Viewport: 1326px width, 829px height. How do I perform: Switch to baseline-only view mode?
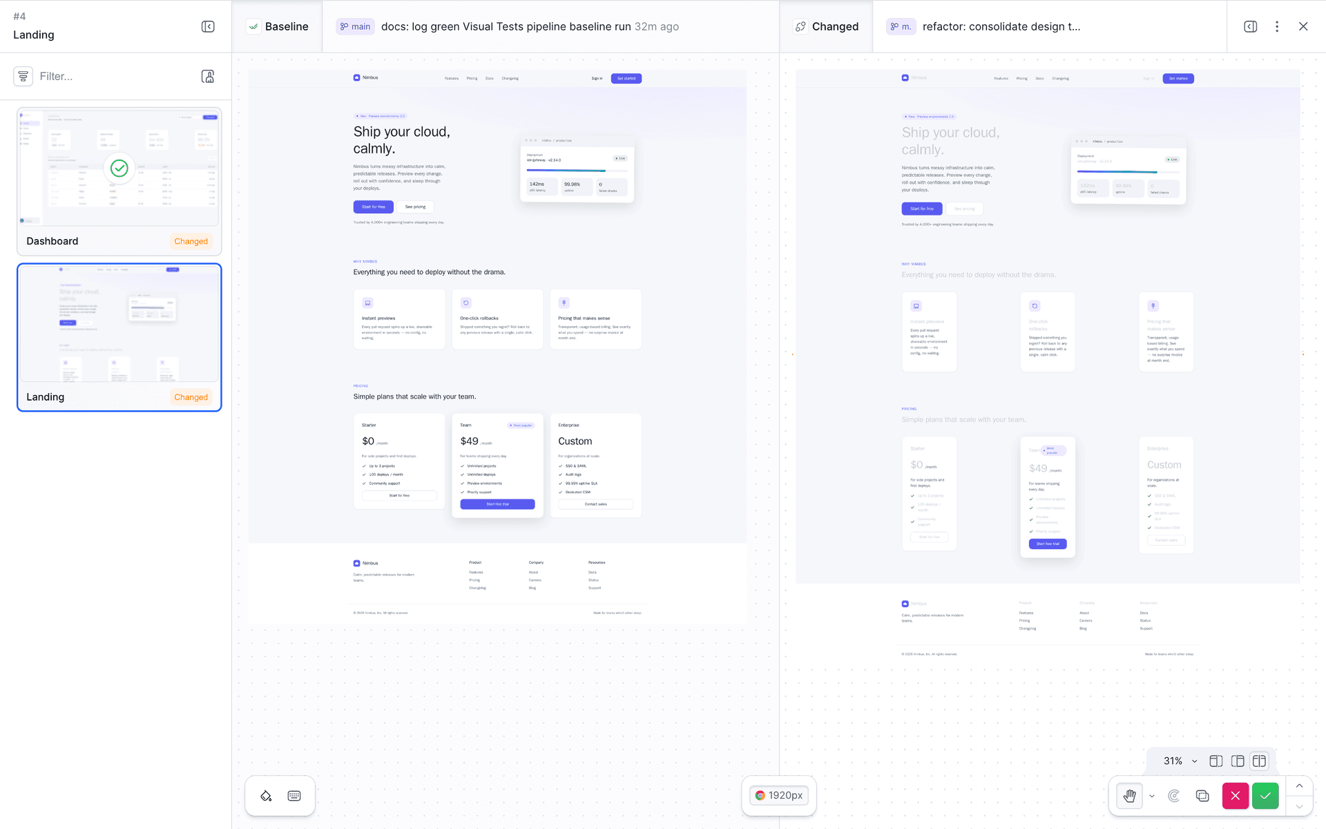click(1216, 761)
